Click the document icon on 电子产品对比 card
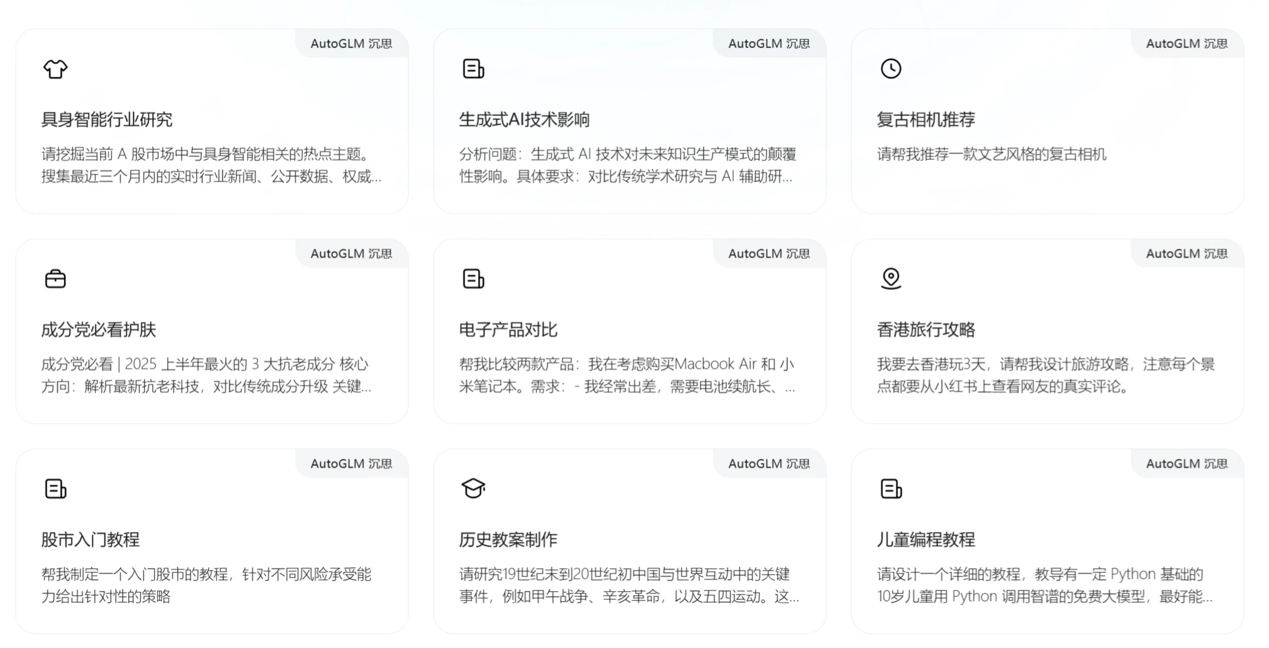This screenshot has height=648, width=1269. (473, 279)
